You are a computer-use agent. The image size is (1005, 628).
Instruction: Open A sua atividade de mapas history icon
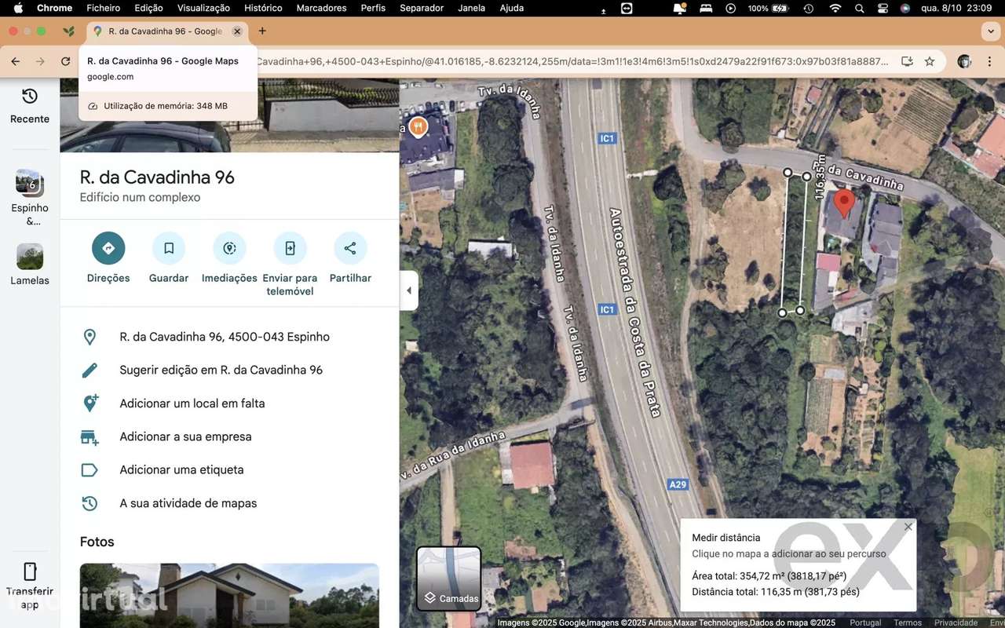pos(90,502)
